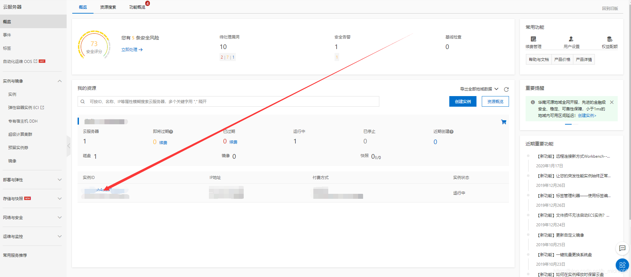This screenshot has width=631, height=277.
Task: Click 续费 link next to 已过期
Action: click(233, 142)
